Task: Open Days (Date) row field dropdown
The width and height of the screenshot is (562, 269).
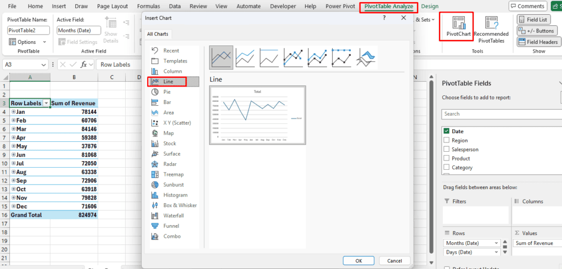Action: pyautogui.click(x=497, y=252)
